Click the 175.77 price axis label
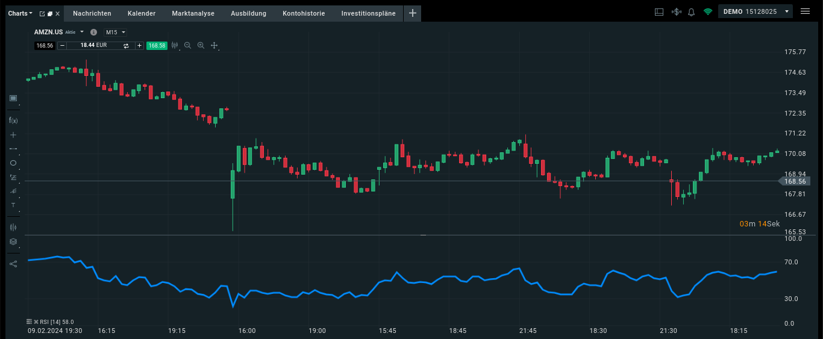Viewport: 823px width, 339px height. click(795, 52)
